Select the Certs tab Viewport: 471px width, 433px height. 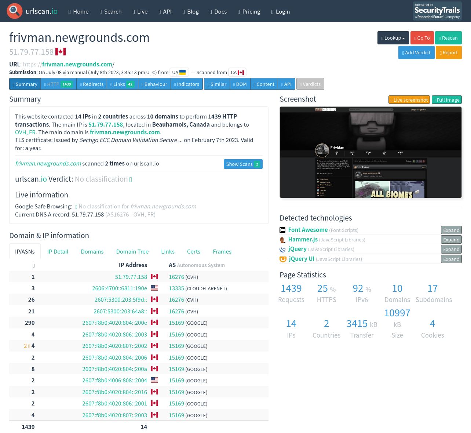point(194,251)
